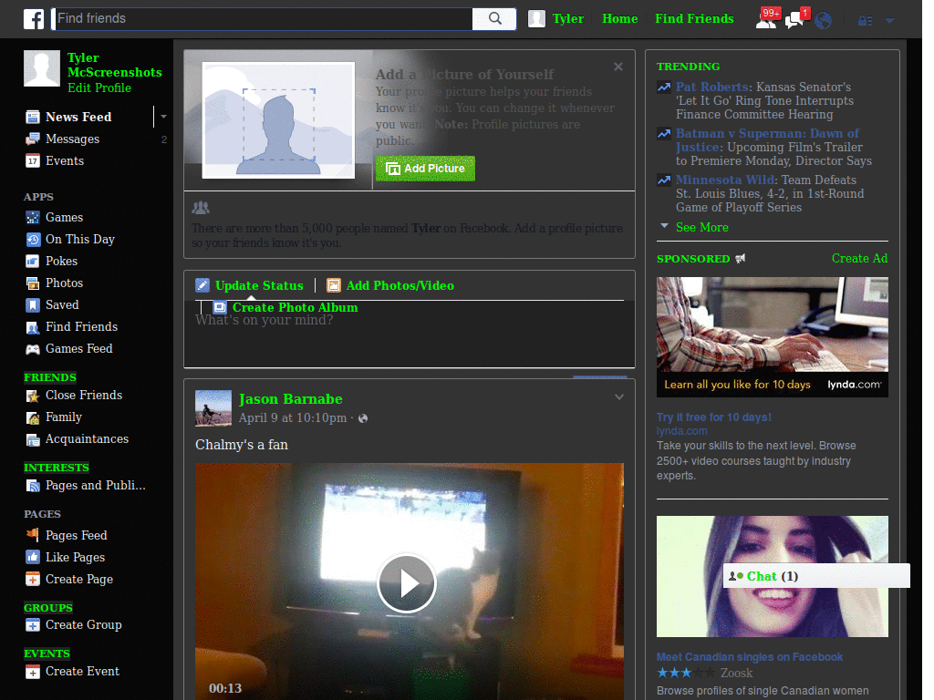Expand See More under Trending
The image size is (934, 700).
pos(700,227)
